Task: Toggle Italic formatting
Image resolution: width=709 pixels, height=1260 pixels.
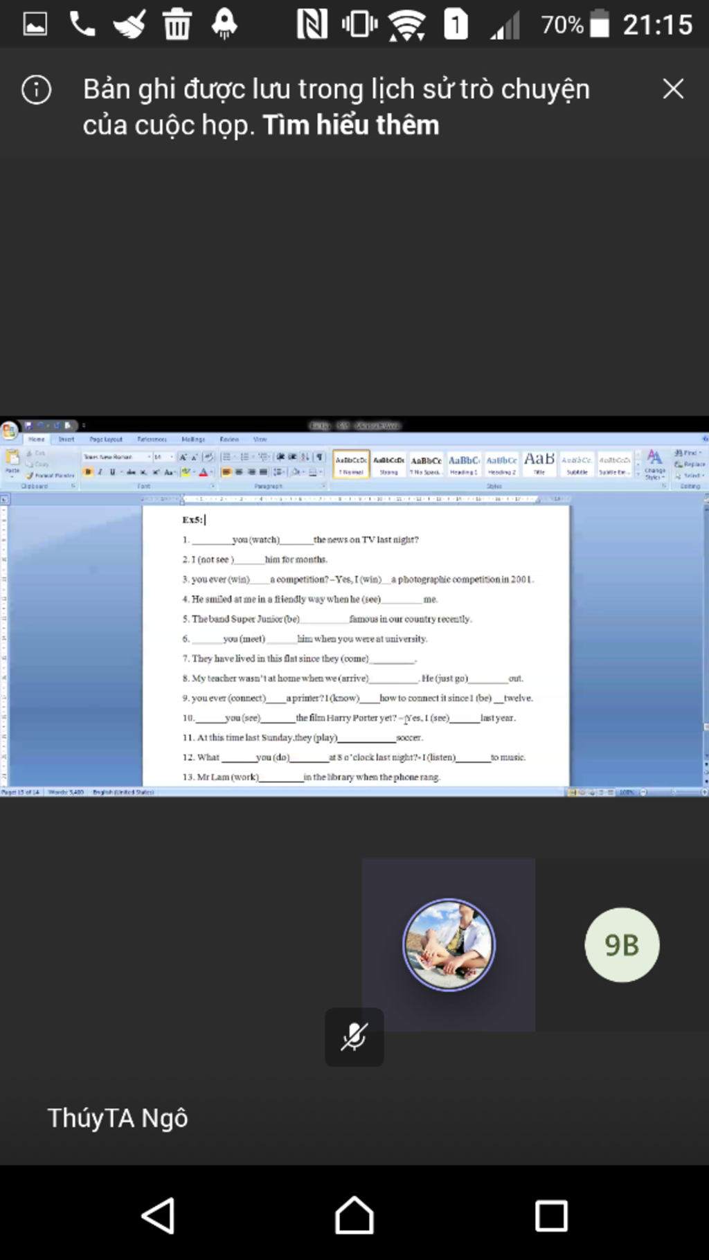Action: point(100,472)
